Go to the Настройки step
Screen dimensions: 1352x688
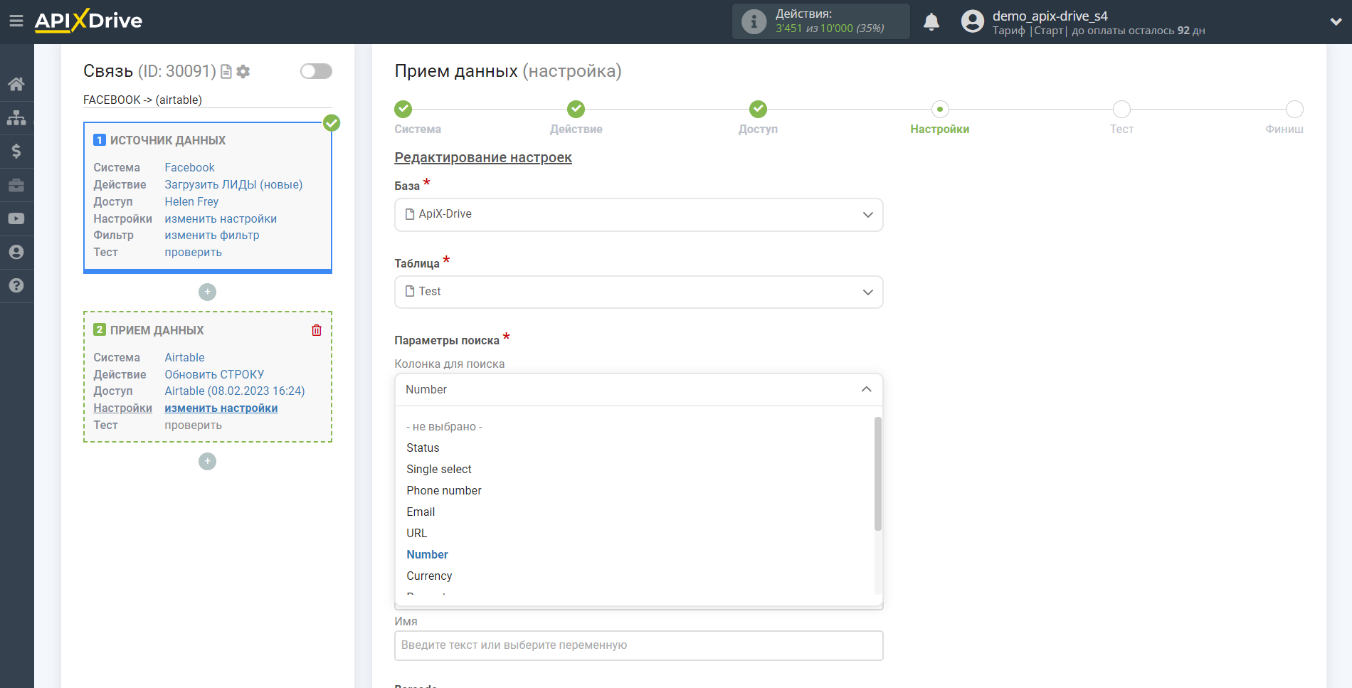940,109
